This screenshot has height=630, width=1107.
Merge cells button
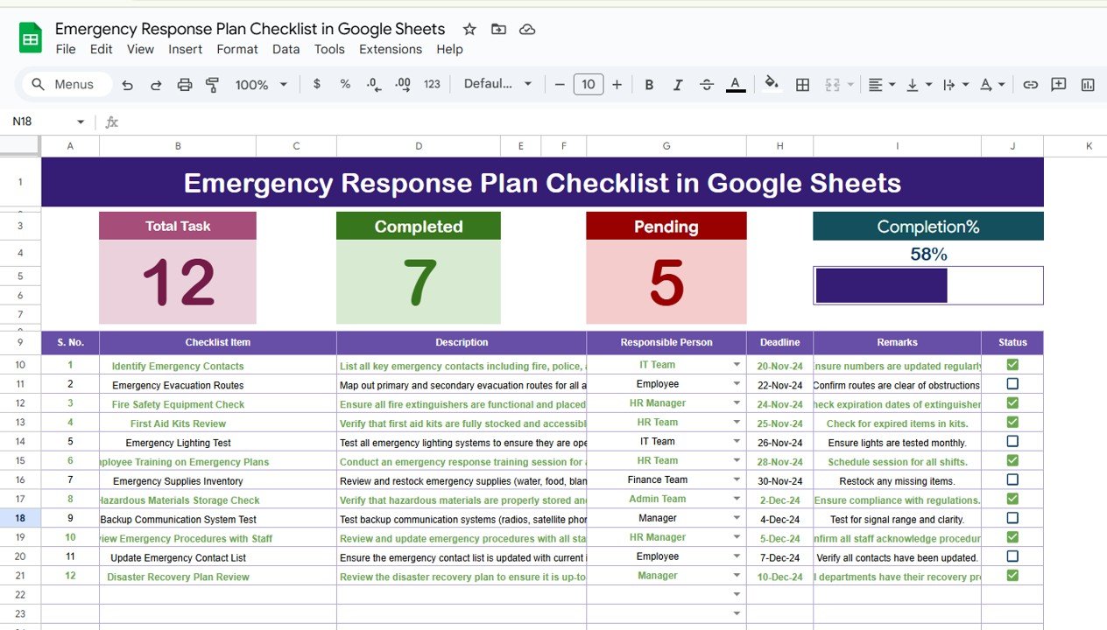[832, 84]
